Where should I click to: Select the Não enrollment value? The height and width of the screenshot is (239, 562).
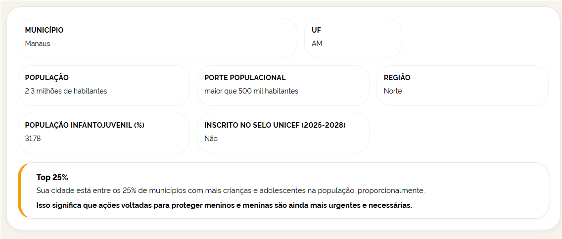click(211, 139)
